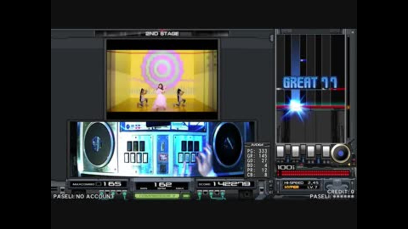Screen dimensions: 408x229
Task: Click the BD 4 judge count
Action: (x=257, y=165)
